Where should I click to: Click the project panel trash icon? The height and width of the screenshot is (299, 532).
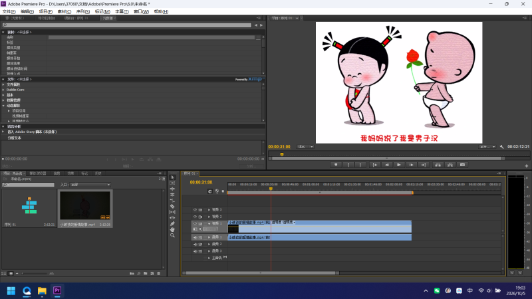click(158, 274)
